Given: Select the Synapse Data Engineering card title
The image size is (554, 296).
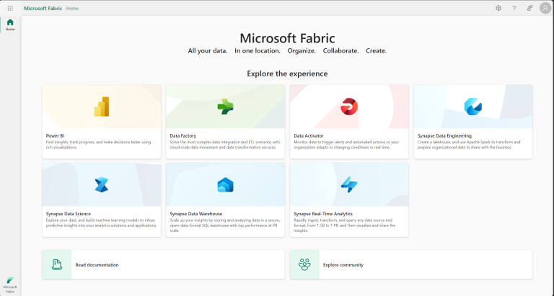Looking at the screenshot, I should (444, 136).
